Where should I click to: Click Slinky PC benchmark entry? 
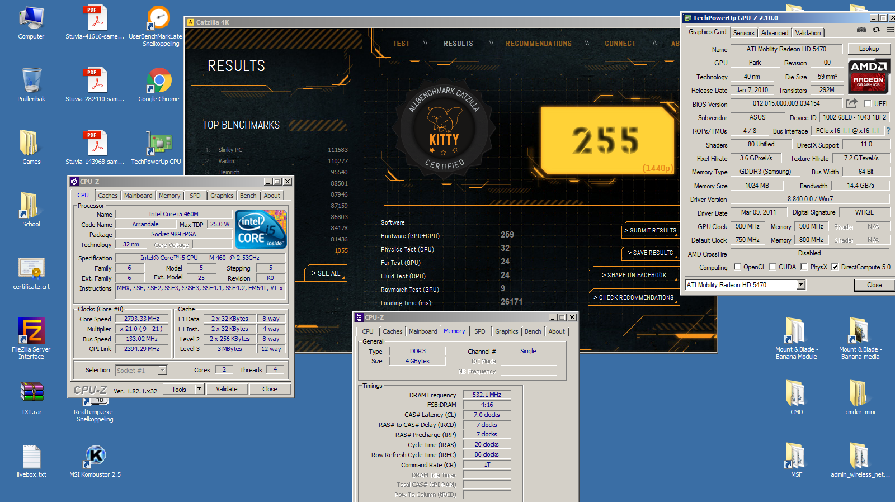pos(230,150)
